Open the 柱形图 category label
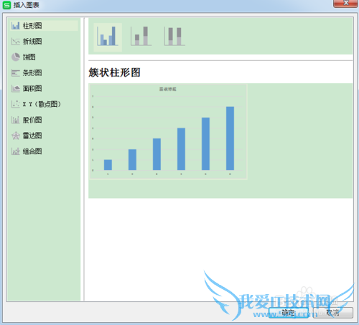 tap(32, 26)
